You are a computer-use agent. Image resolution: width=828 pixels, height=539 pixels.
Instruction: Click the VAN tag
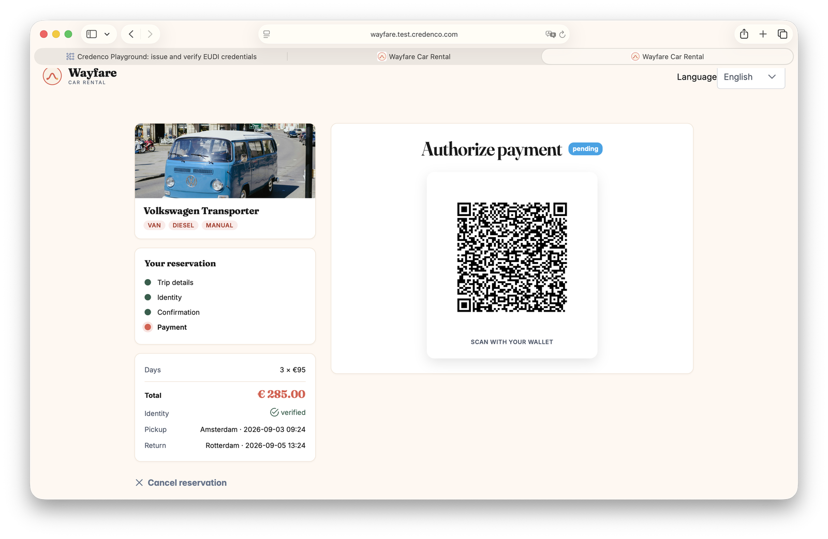pyautogui.click(x=154, y=225)
